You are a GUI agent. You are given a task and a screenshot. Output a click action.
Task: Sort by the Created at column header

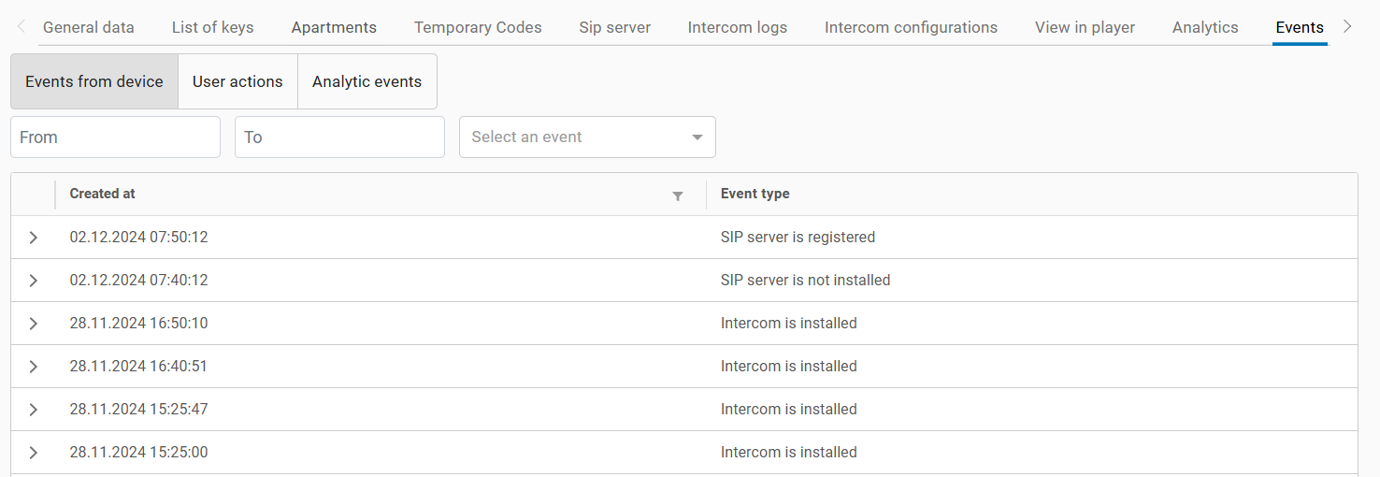(x=103, y=194)
